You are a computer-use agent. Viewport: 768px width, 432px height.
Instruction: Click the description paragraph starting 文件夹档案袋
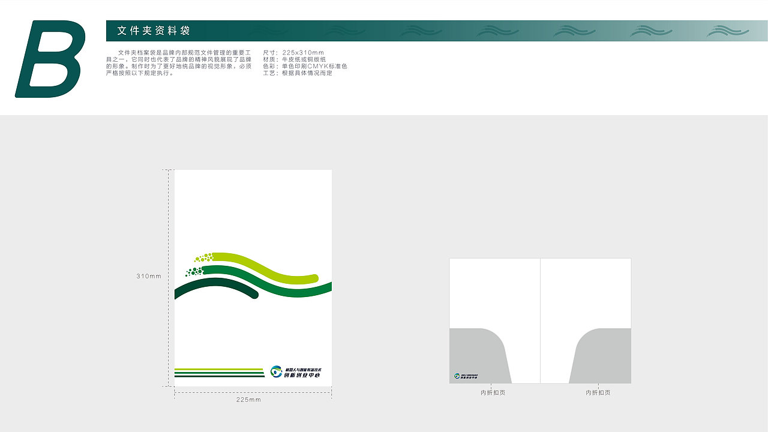[x=179, y=63]
